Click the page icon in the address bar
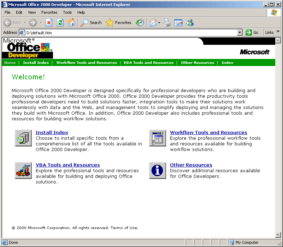Screen dimensions: 283x247 tap(22, 32)
